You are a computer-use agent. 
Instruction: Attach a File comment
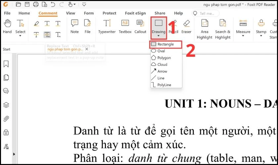click(x=87, y=26)
